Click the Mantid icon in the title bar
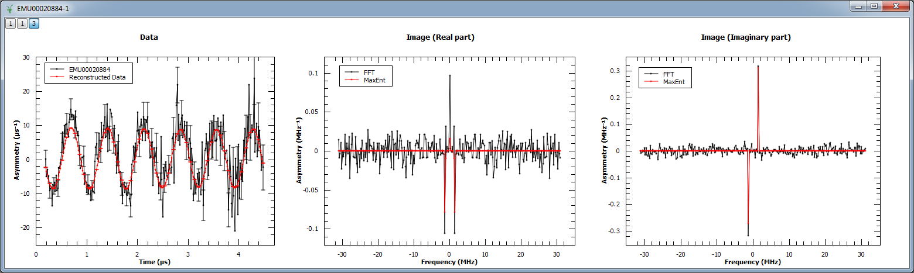The width and height of the screenshot is (914, 273). (x=9, y=8)
